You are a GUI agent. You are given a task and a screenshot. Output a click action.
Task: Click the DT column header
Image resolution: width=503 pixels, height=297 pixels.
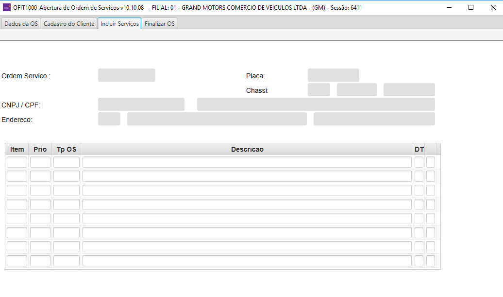point(419,149)
